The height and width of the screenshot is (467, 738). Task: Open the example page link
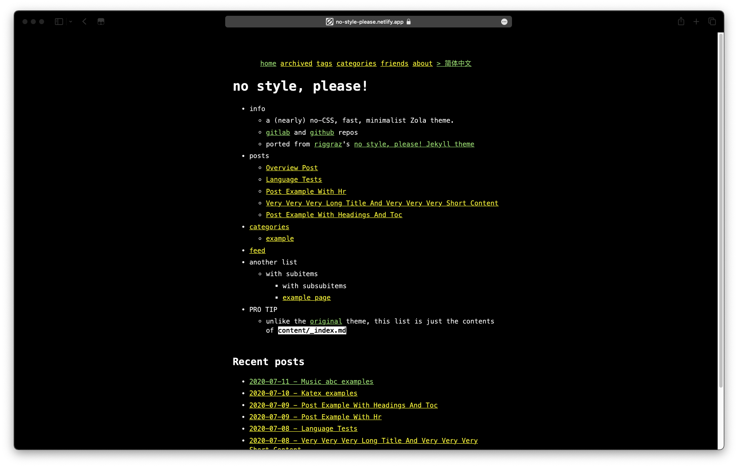306,297
